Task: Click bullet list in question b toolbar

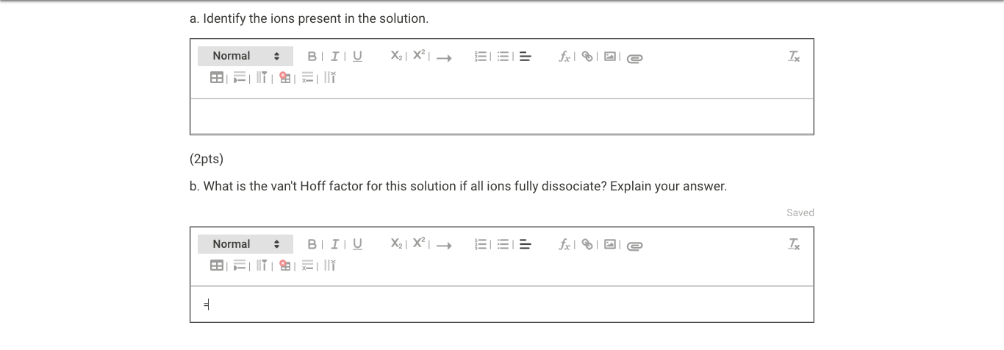Action: click(504, 245)
